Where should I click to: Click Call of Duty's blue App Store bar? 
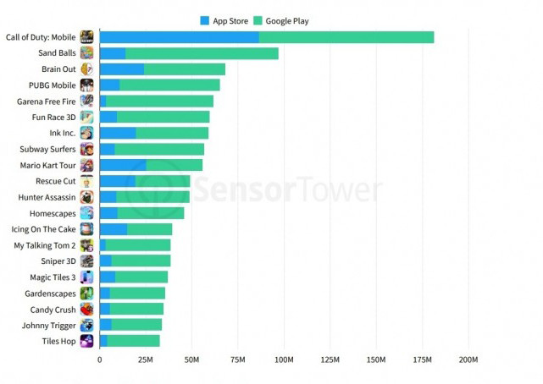click(x=179, y=37)
